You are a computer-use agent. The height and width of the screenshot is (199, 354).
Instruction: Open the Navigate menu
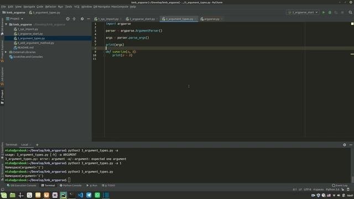pos(29,7)
